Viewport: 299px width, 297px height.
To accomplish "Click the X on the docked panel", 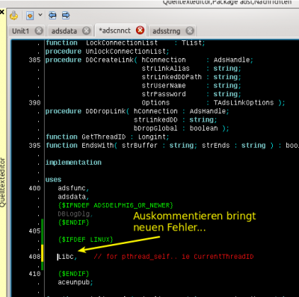I will click(x=2, y=12).
